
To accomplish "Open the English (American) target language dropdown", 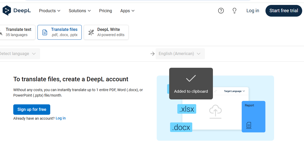I will click(180, 53).
